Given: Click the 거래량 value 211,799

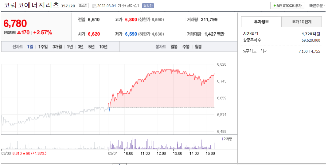Looking at the screenshot, I should (209, 20).
